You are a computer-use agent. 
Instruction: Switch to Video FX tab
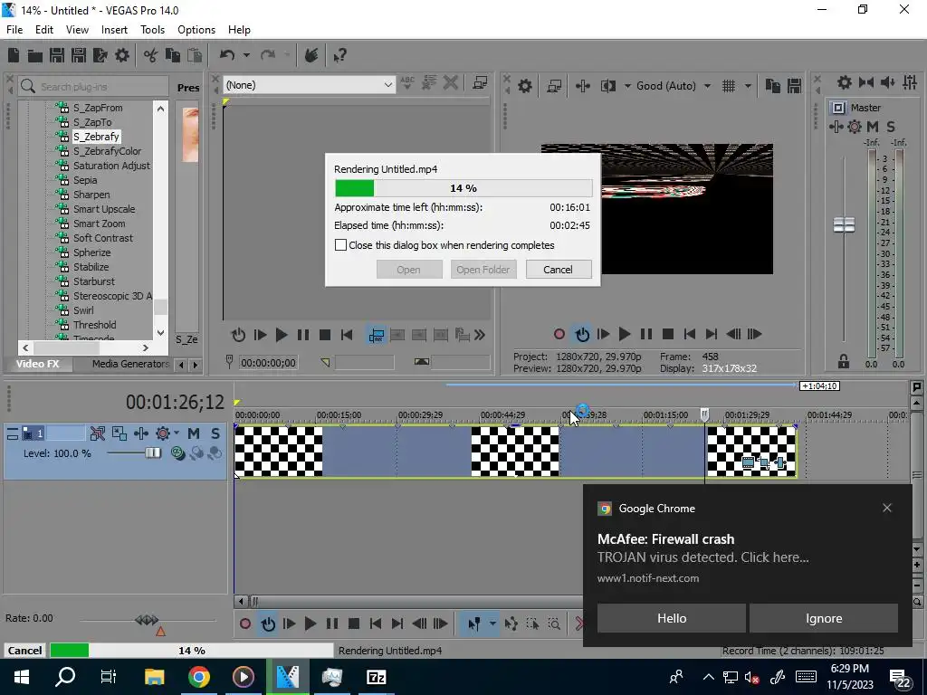(x=37, y=364)
